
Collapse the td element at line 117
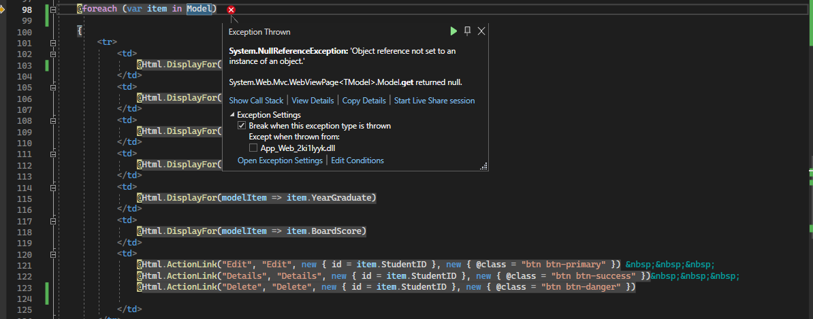click(x=53, y=220)
